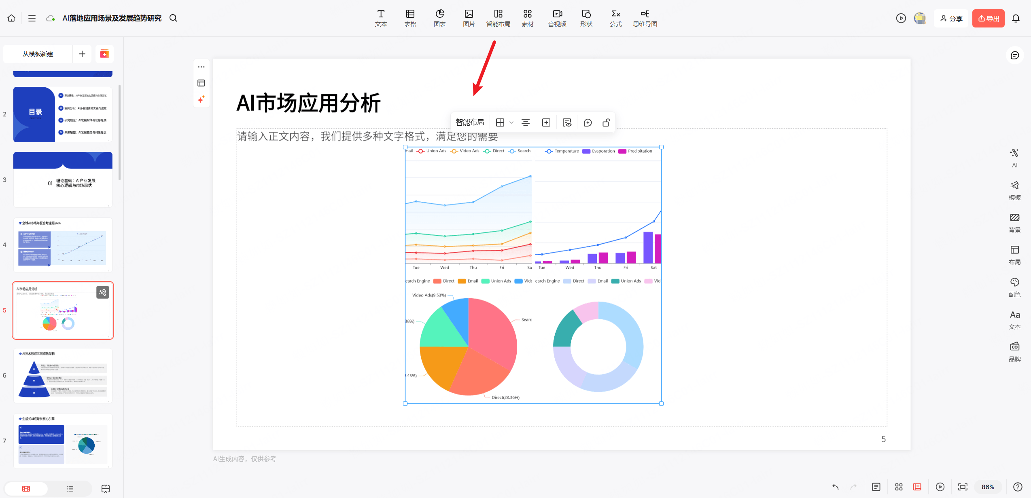Open 布局 layout panel

click(1015, 255)
